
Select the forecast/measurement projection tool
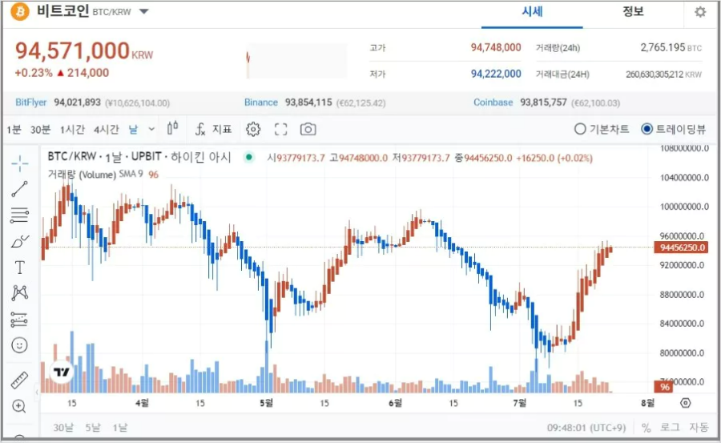point(19,320)
